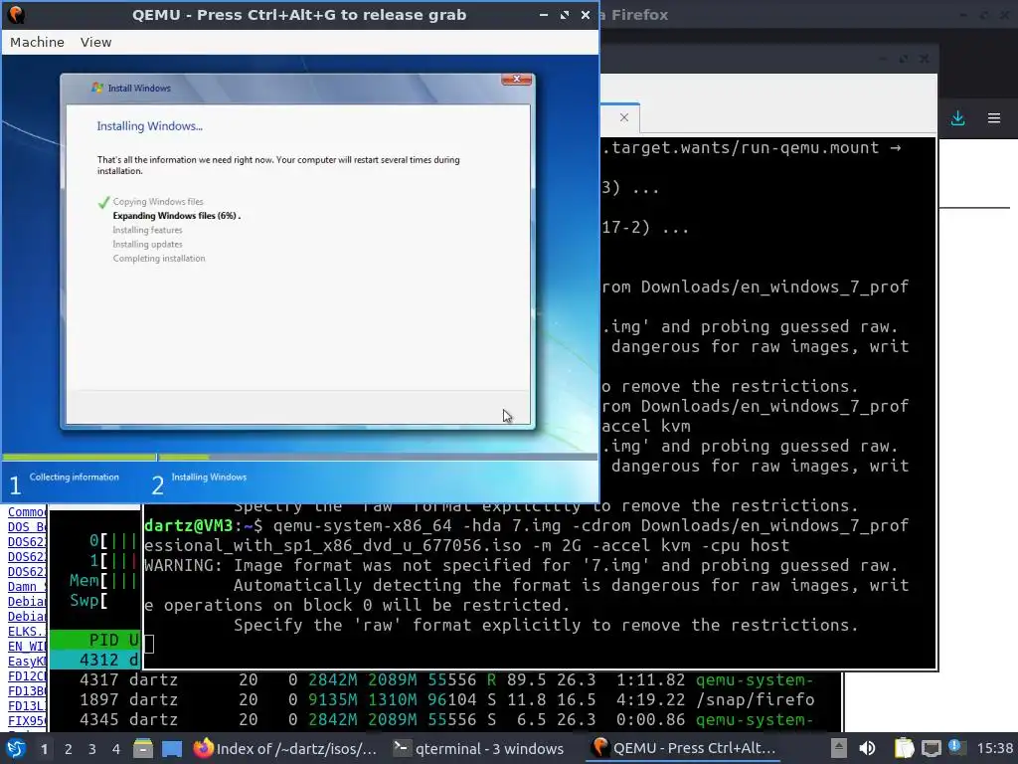Switch to the qterminal - 3 windows task
Screen dimensions: 1018x764
[479, 748]
